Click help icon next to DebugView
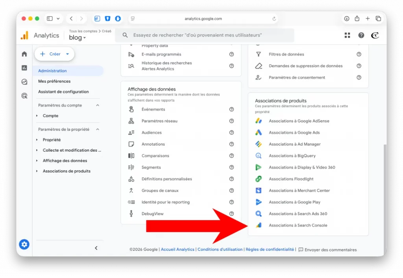 tap(231, 214)
